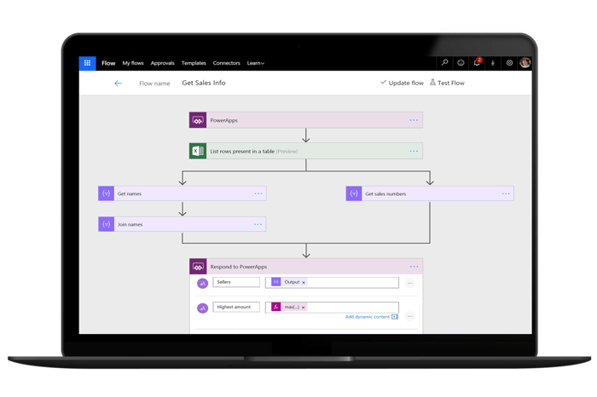Open Sellers output row options
Image resolution: width=597 pixels, height=397 pixels.
click(409, 284)
